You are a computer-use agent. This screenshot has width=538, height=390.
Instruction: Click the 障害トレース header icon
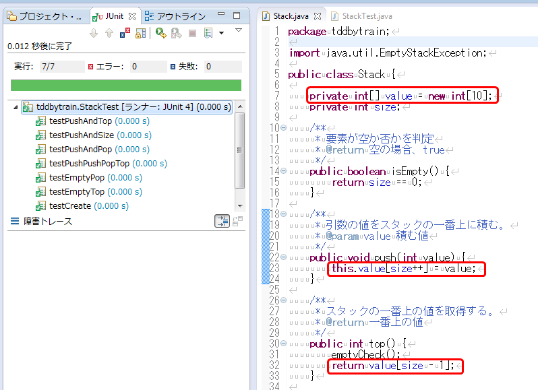click(x=15, y=221)
